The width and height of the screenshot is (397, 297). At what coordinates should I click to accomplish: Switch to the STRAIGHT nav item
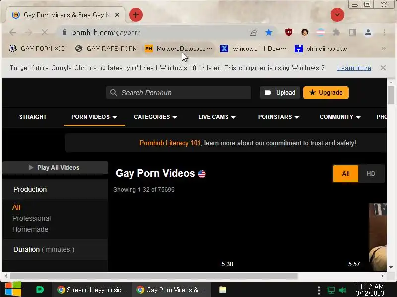33,117
